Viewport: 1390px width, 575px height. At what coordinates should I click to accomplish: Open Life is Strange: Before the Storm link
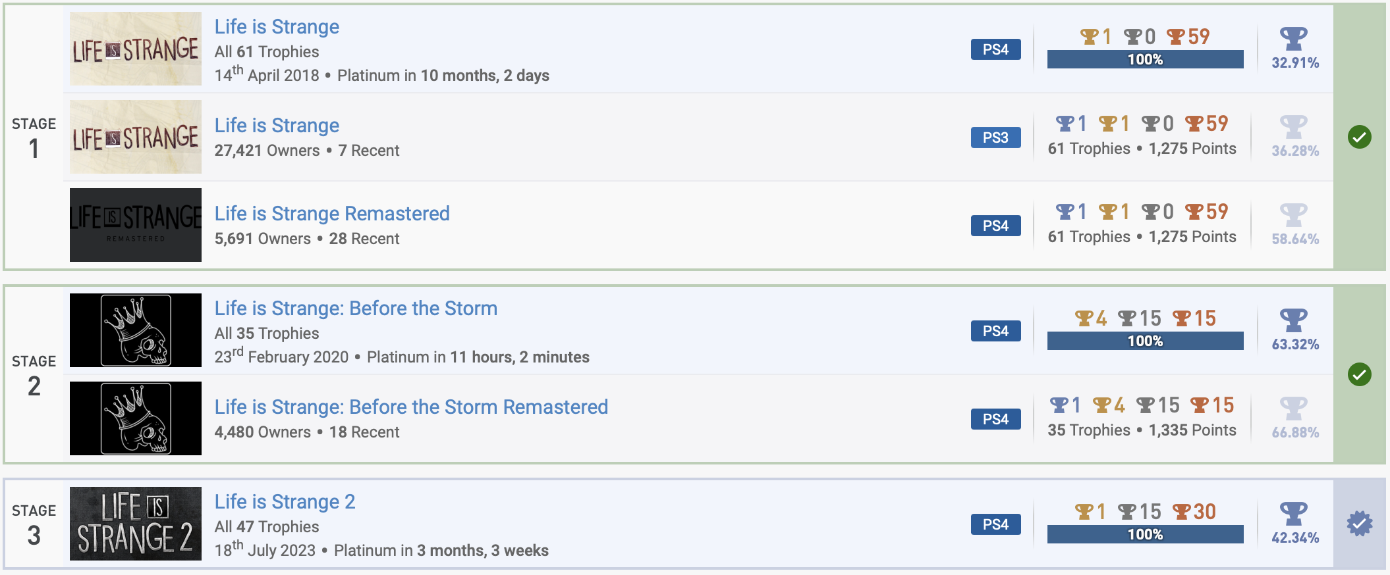356,309
